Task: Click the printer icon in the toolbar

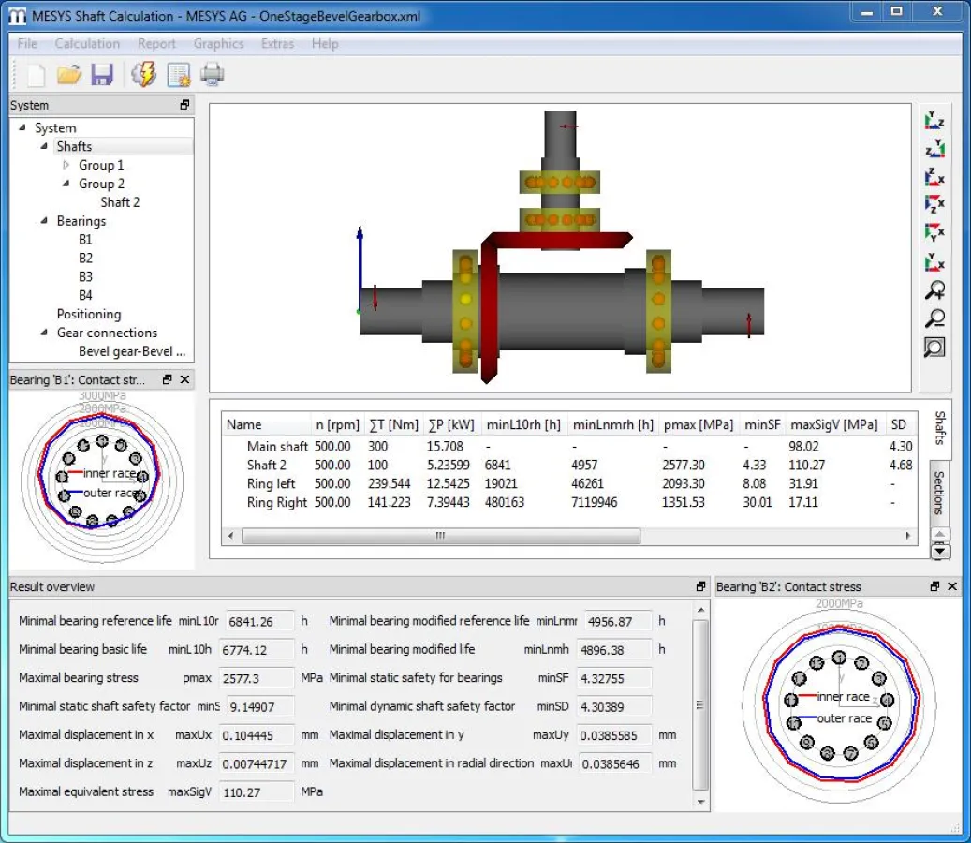Action: pyautogui.click(x=213, y=75)
